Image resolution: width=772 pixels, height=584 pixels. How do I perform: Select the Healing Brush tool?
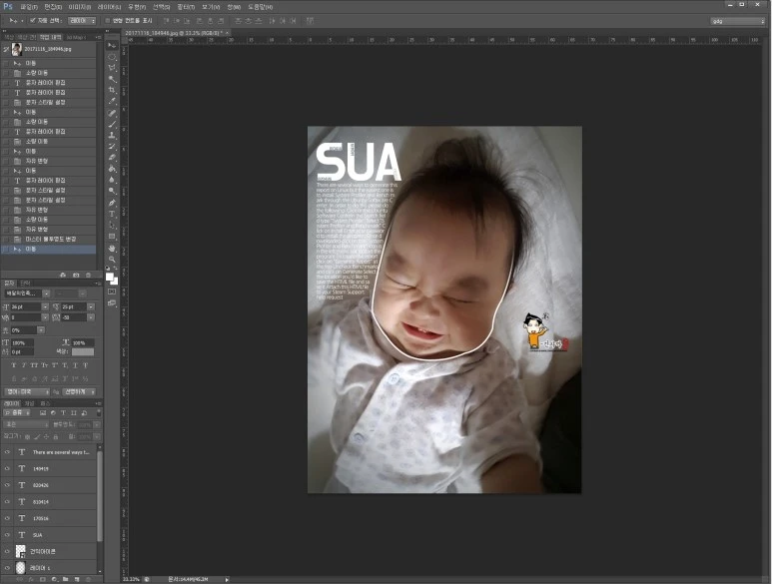click(112, 113)
